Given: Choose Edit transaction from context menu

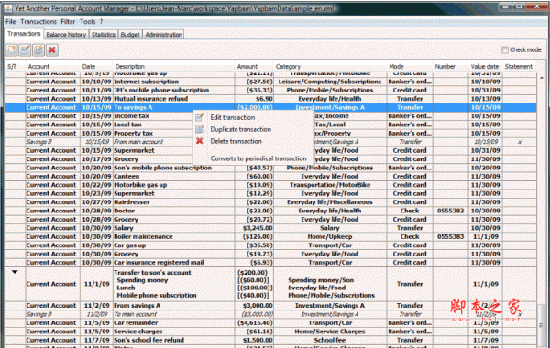Looking at the screenshot, I should point(232,117).
